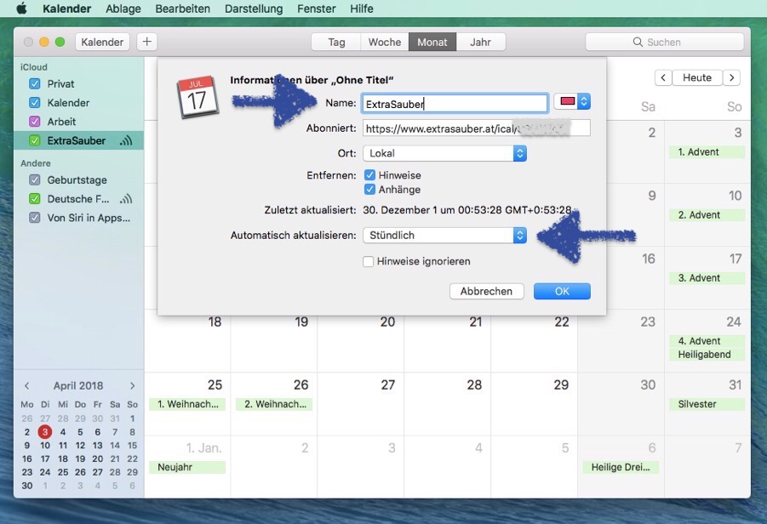Select the 1. Weihnach... event
The image size is (767, 524).
coord(187,404)
